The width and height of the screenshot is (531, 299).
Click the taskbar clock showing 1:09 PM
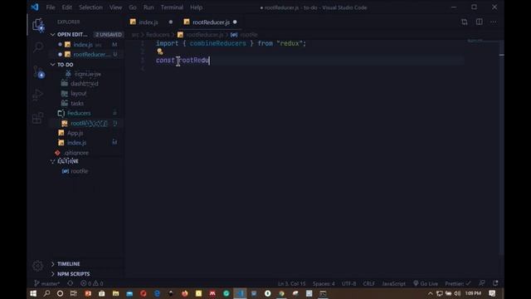coord(473,293)
